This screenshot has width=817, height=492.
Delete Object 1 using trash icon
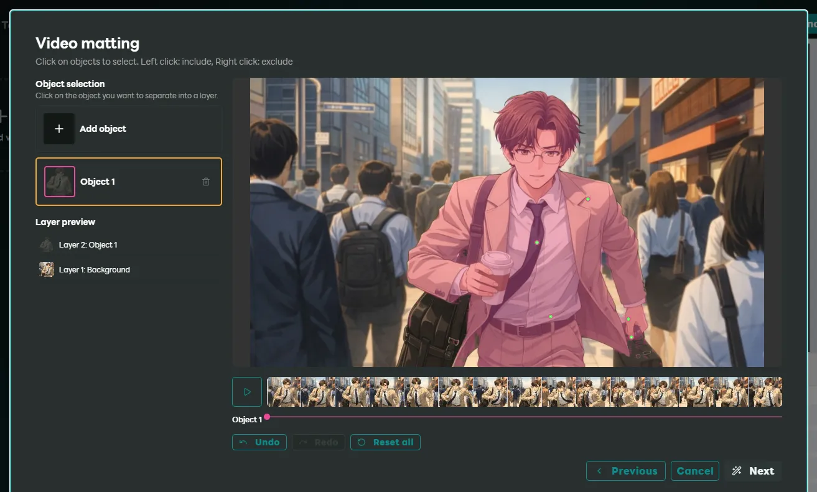(x=206, y=182)
